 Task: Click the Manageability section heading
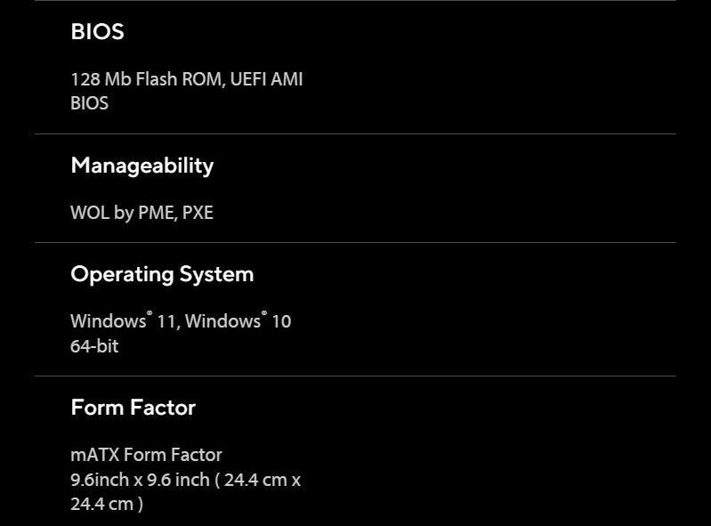point(141,166)
